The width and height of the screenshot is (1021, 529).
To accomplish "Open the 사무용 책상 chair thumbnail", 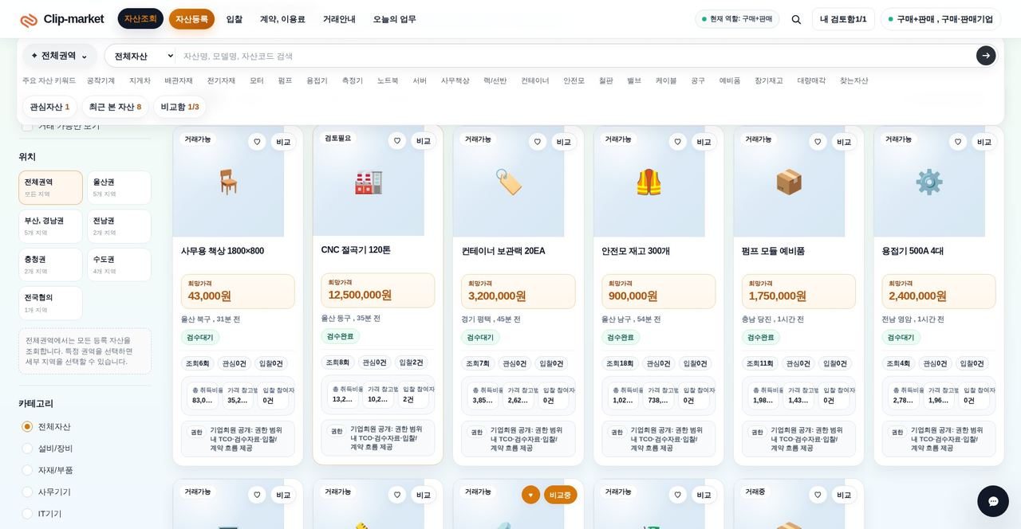I will (x=228, y=182).
